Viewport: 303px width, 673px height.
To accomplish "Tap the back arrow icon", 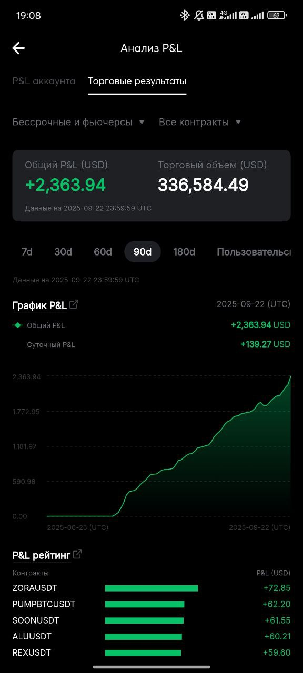I will click(18, 48).
